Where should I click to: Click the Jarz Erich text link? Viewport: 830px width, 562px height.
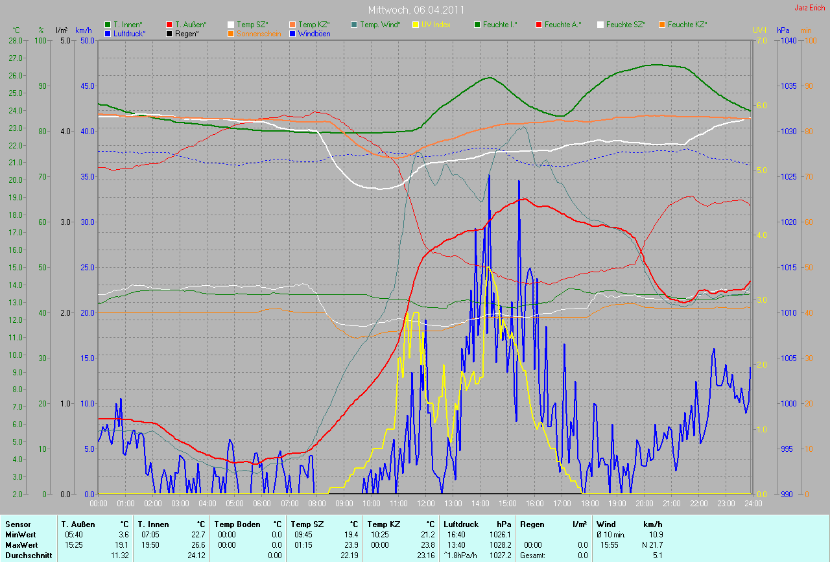pyautogui.click(x=810, y=8)
